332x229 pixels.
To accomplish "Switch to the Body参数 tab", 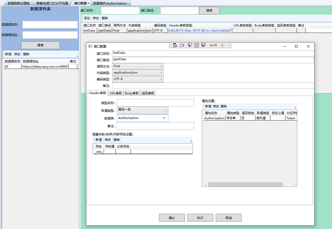I will pos(132,93).
